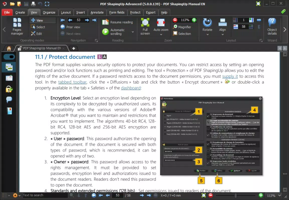Click the blue circular arrows refresh icon
This screenshot has width=289, height=200.
[x=47, y=4]
